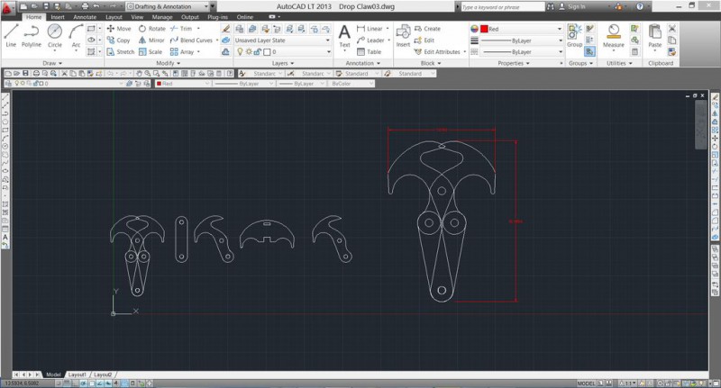Click the Help question mark icon in title bar

click(640, 6)
